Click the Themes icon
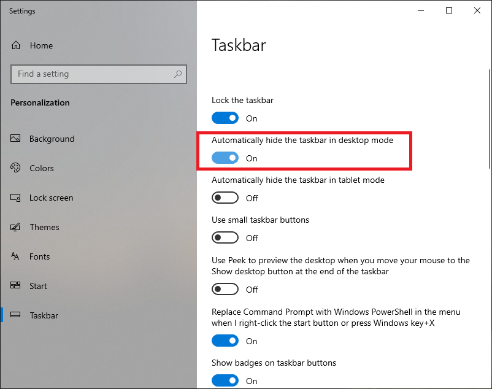Screen dimensions: 492x389 [x=16, y=227]
